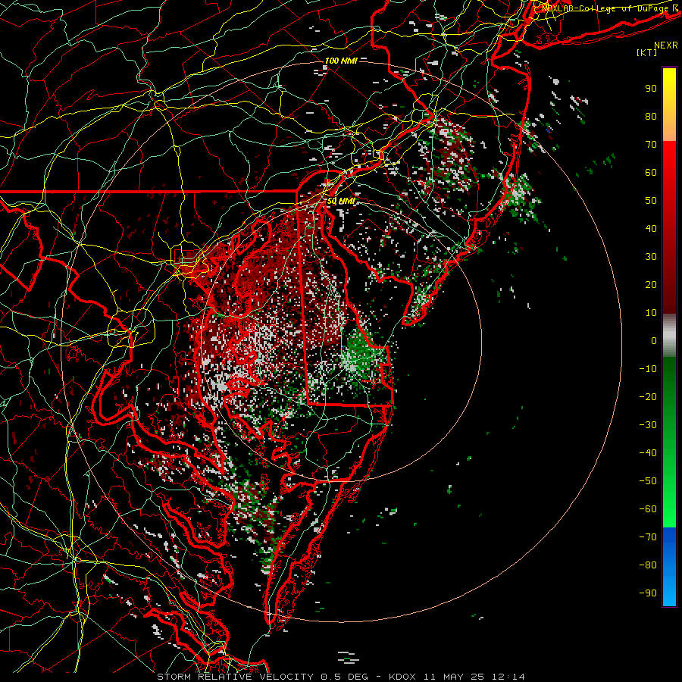Select the 90 value on velocity scale
The image size is (682, 682).
click(x=651, y=89)
